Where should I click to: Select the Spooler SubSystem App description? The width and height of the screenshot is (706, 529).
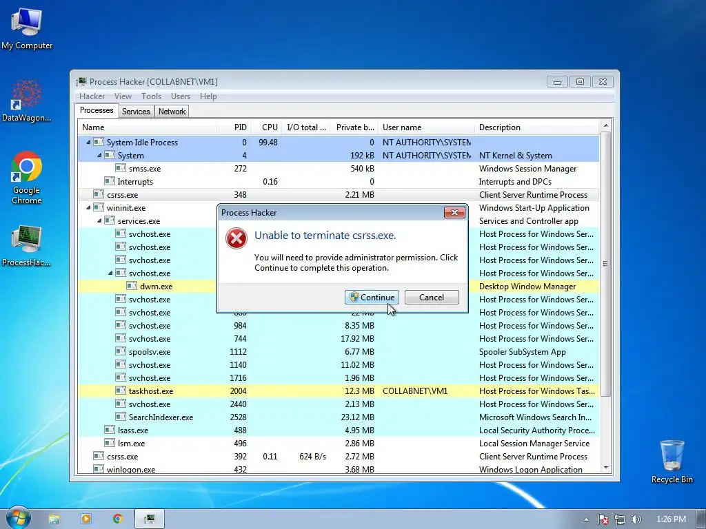click(x=523, y=352)
